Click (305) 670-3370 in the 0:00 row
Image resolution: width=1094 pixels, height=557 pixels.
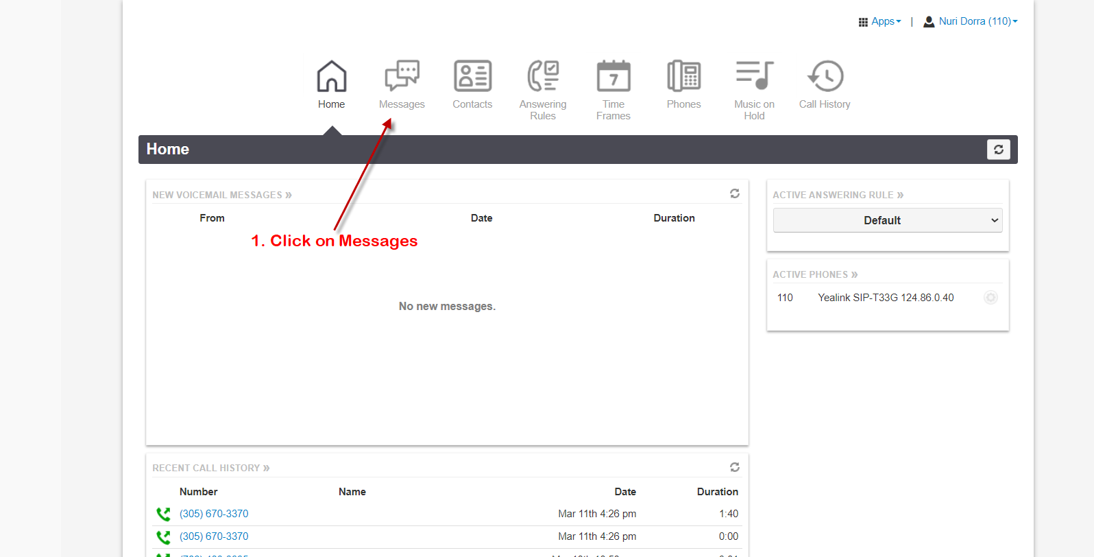pos(214,536)
